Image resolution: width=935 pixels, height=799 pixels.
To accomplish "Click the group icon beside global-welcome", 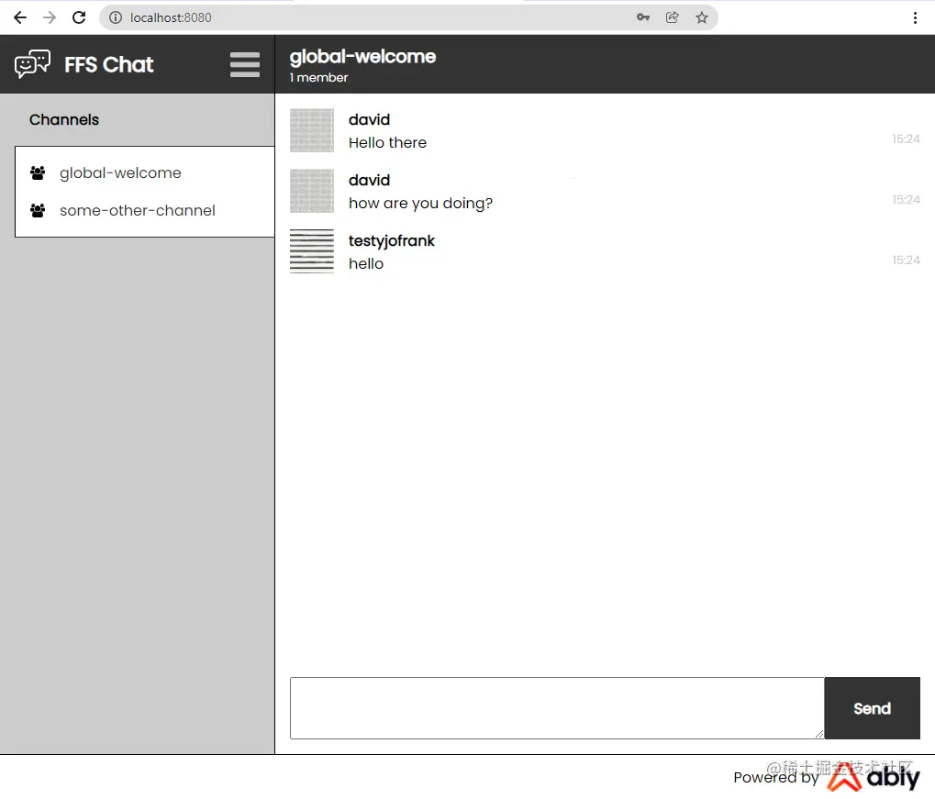I will 38,172.
